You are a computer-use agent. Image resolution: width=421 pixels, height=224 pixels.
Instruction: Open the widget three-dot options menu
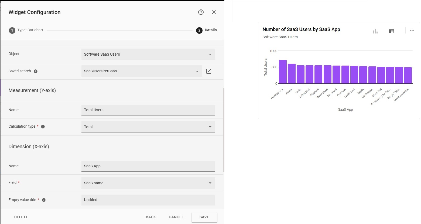[412, 30]
